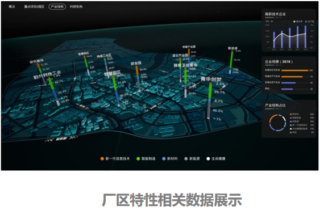Select 凌云产业园 column marker
Image resolution: width=320 pixels, height=210 pixels.
[180, 70]
